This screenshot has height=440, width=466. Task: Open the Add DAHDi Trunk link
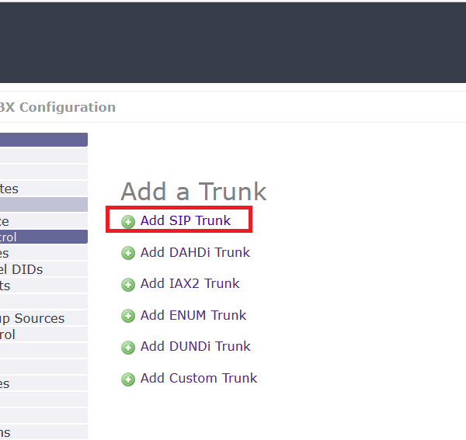coord(195,252)
